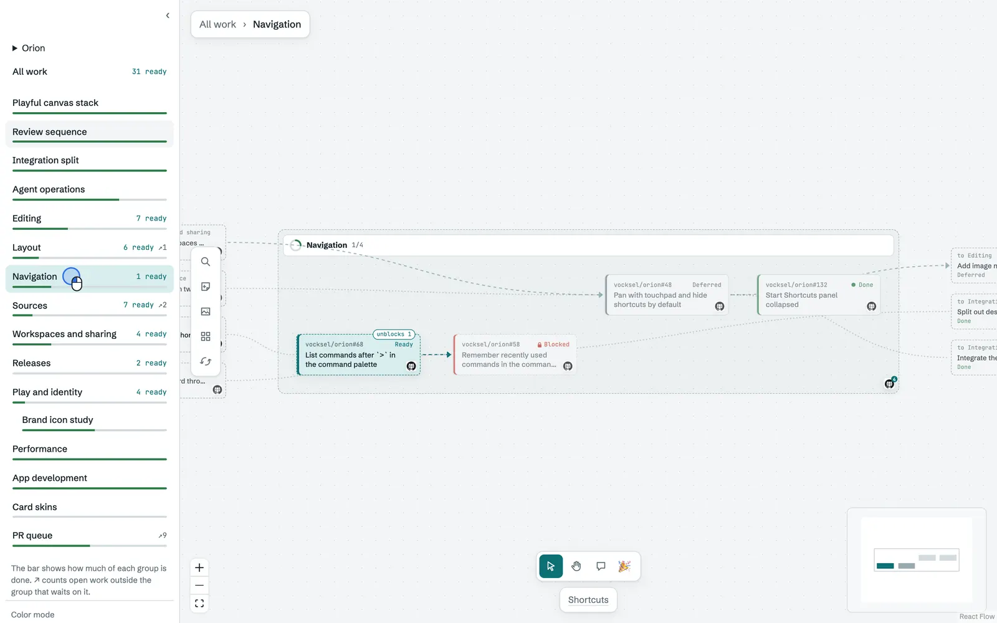Collapse the sidebar with the chevron
Viewport: 997px width, 623px height.
click(168, 16)
